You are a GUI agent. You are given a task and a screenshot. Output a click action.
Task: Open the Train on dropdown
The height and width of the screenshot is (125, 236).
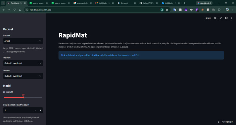click(x=23, y=63)
